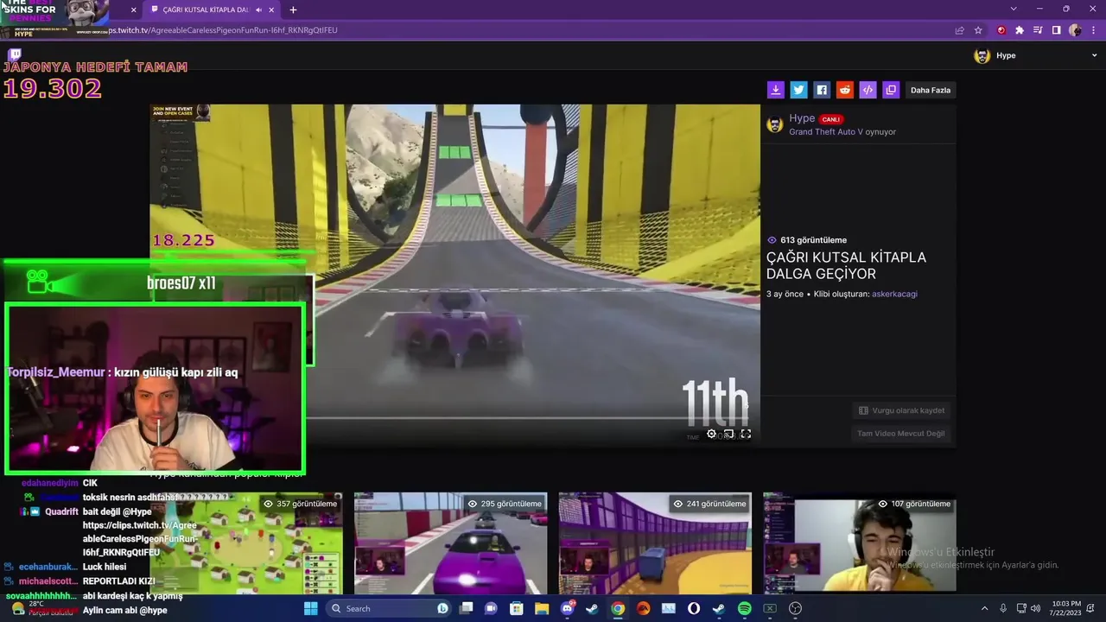Share this page icon in address bar

959,30
